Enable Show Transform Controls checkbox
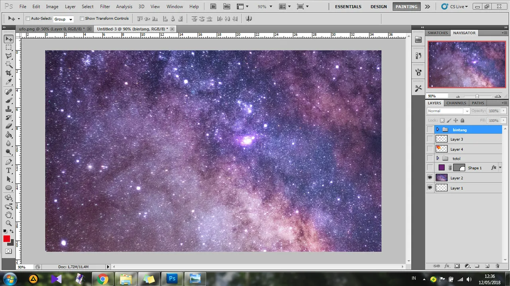510x286 pixels. (x=82, y=19)
